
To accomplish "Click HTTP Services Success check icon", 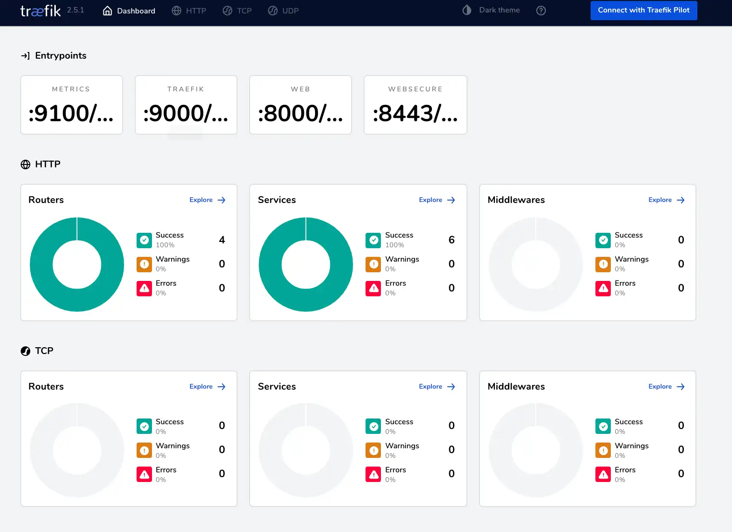I will pos(373,240).
